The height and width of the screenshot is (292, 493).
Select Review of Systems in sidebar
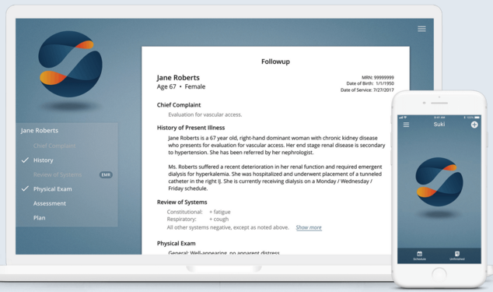point(58,174)
